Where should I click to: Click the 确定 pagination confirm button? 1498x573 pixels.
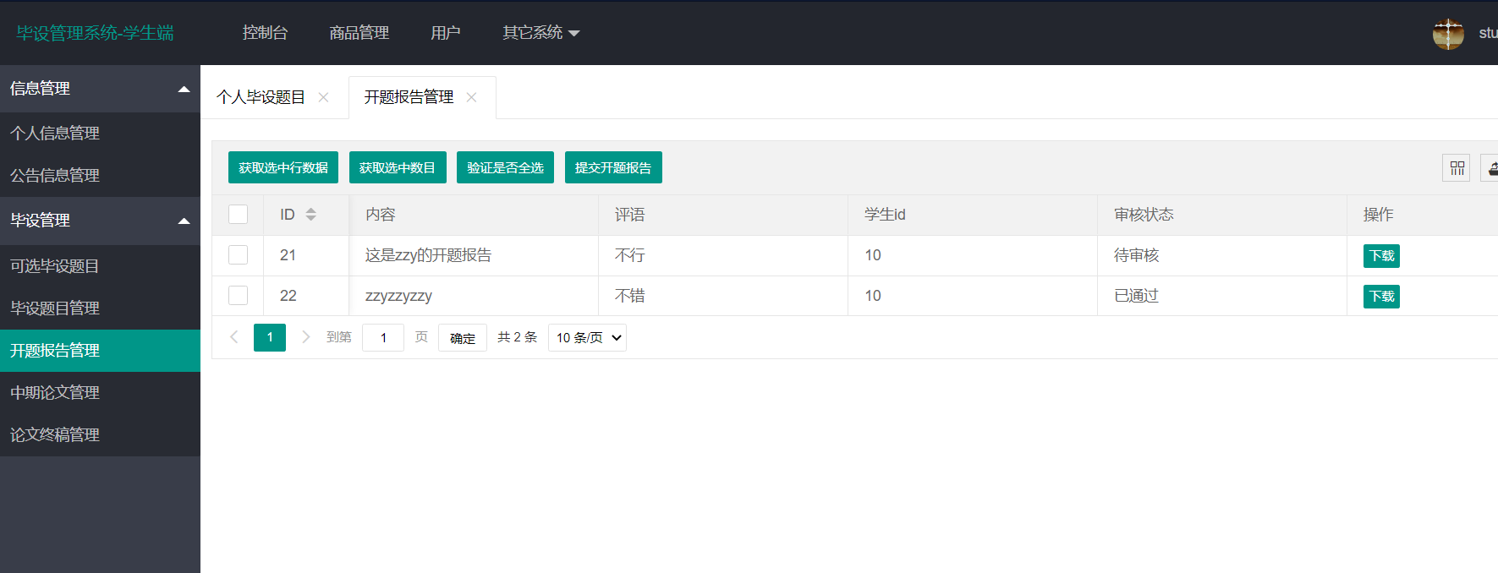tap(463, 337)
